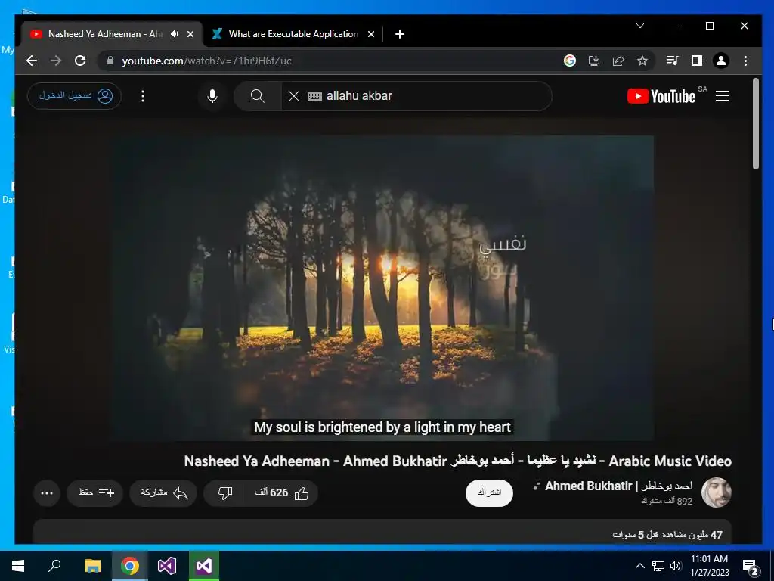The height and width of the screenshot is (581, 774).
Task: Open the on-screen keyboard icon in search box
Action: point(314,96)
